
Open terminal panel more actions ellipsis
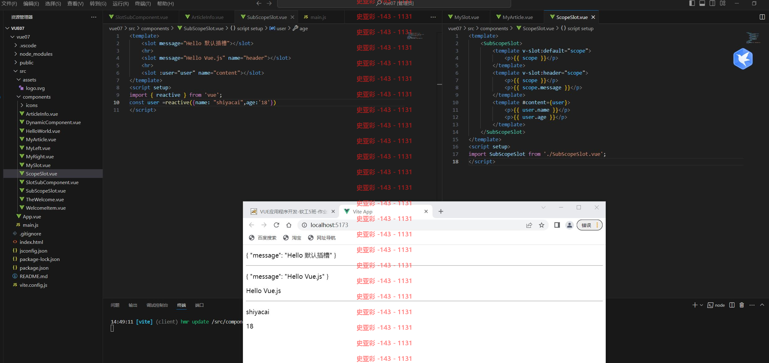(x=752, y=305)
